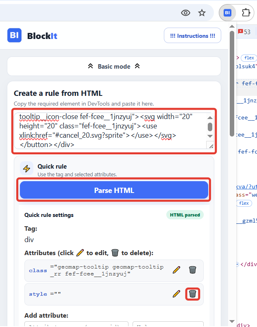Delete the class attribute with trash icon
Viewport: 257px width, 327px height.
192,270
